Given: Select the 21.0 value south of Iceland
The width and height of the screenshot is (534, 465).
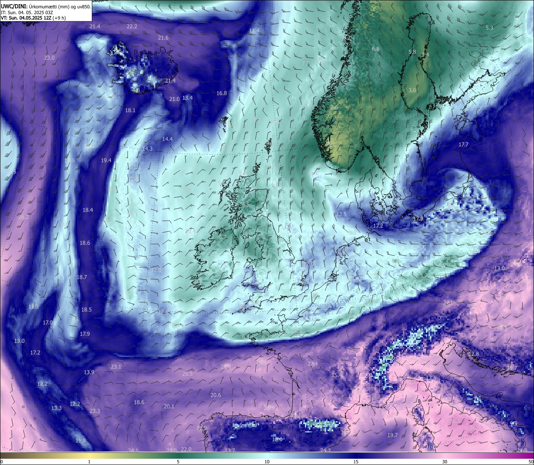Looking at the screenshot, I should tap(174, 99).
